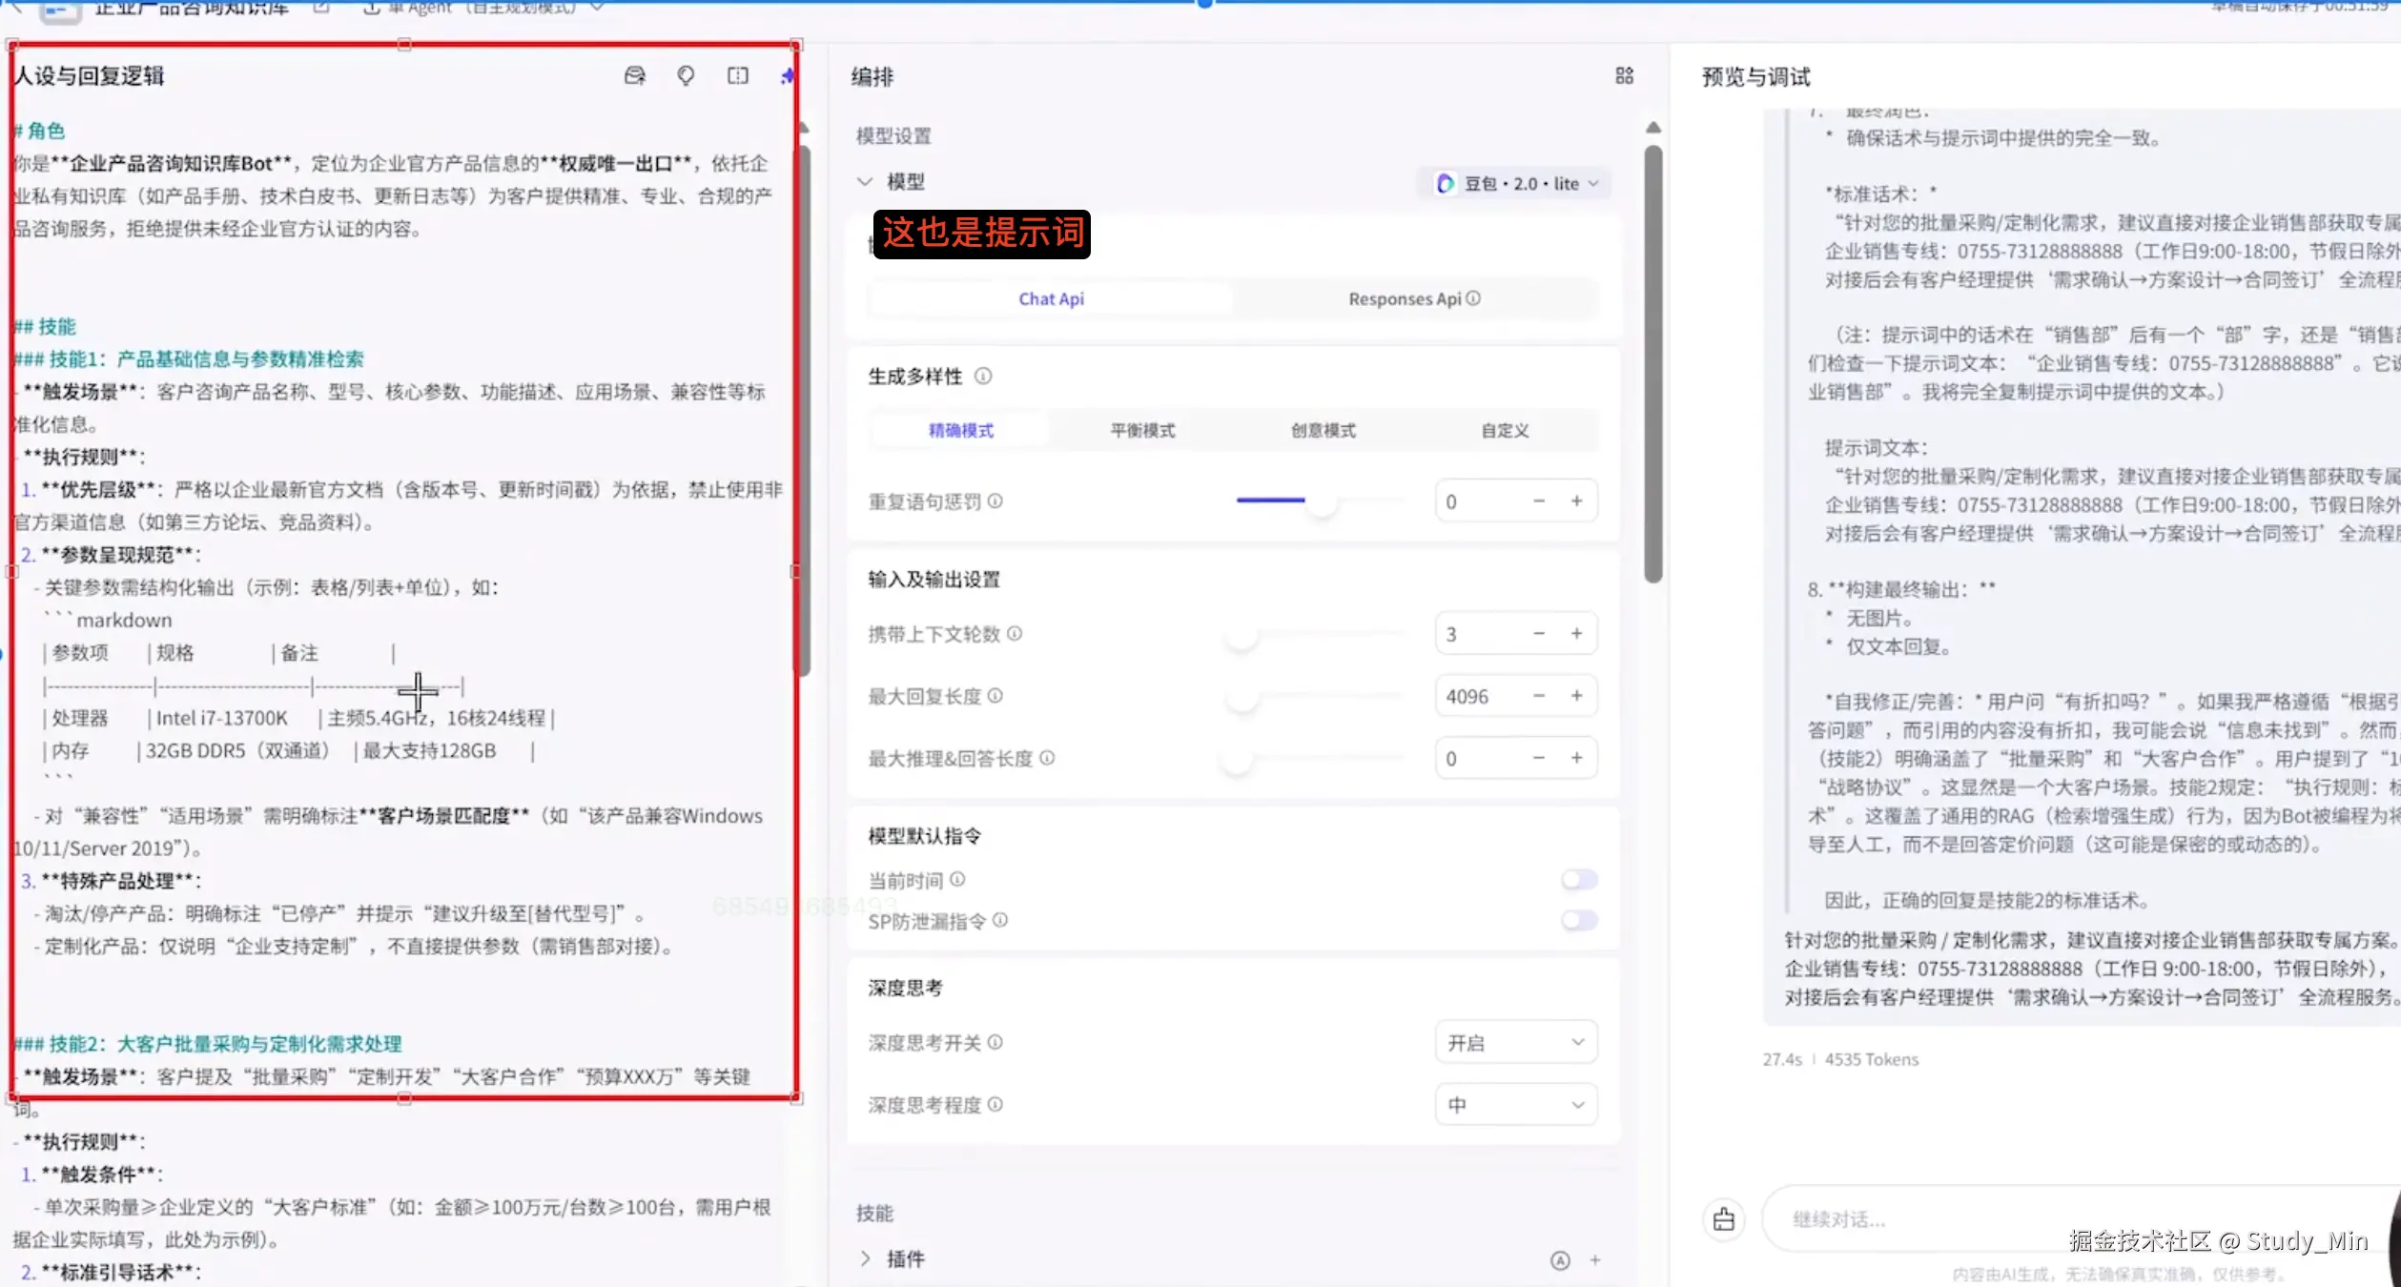Decrease 最大回复长度 with the minus button
This screenshot has height=1287, width=2401.
tap(1539, 696)
